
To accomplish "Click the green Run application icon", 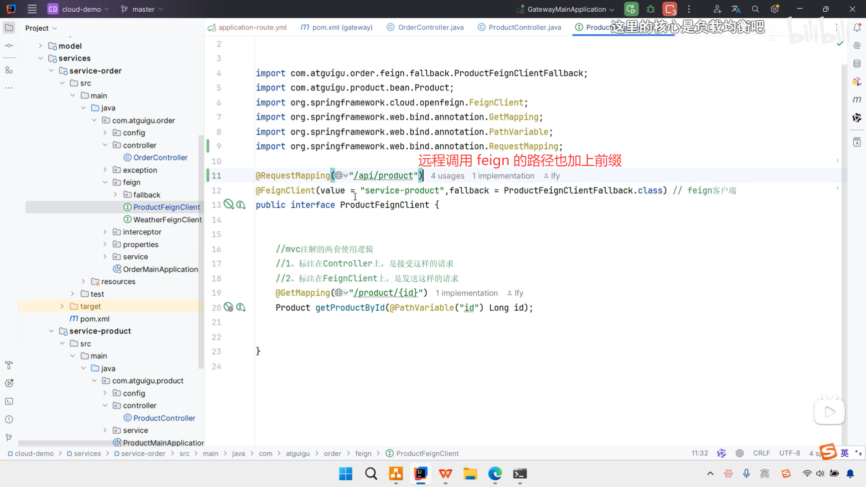I will click(x=631, y=9).
